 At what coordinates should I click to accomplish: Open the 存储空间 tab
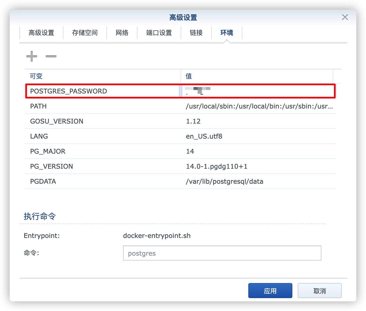[85, 33]
